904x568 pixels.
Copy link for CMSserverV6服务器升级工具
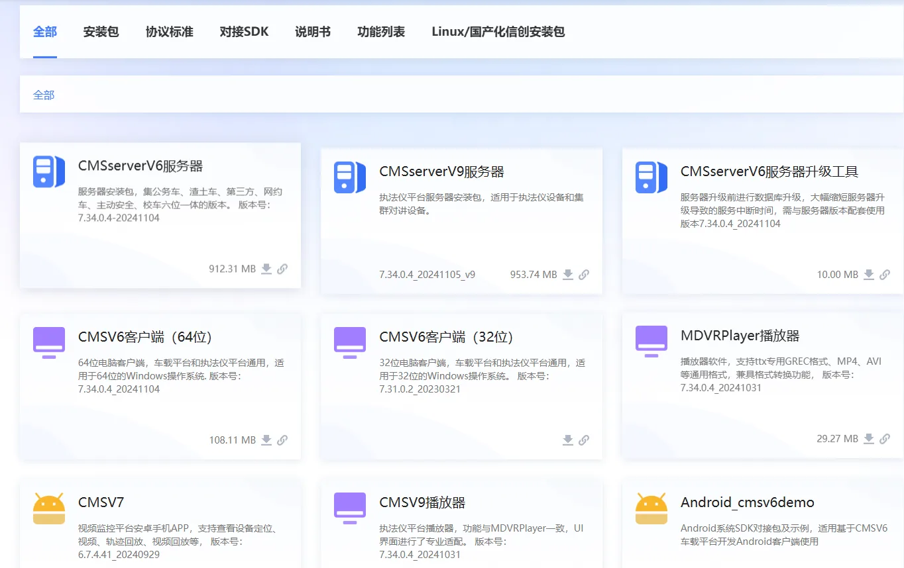tap(885, 275)
